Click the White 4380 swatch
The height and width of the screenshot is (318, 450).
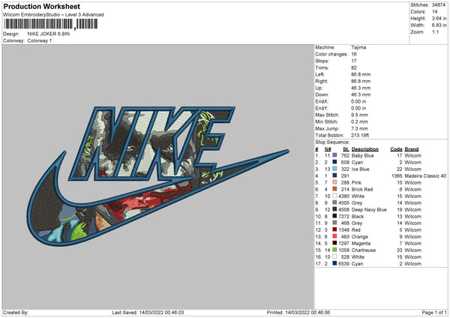pyautogui.click(x=334, y=196)
